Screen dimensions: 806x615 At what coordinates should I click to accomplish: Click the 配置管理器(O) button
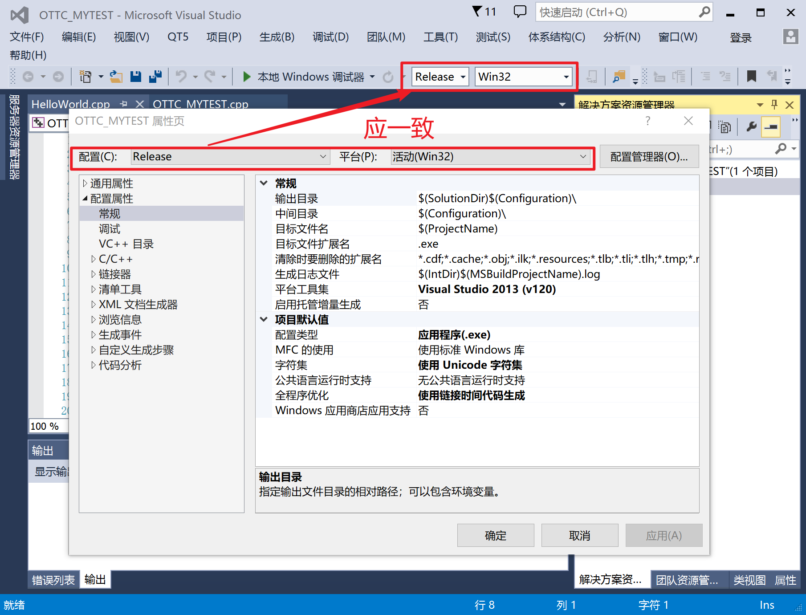649,156
